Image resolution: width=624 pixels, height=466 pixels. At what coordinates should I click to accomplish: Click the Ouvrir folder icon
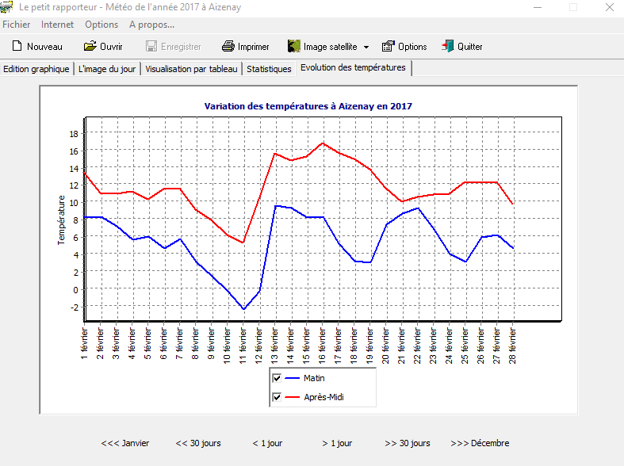[x=90, y=47]
